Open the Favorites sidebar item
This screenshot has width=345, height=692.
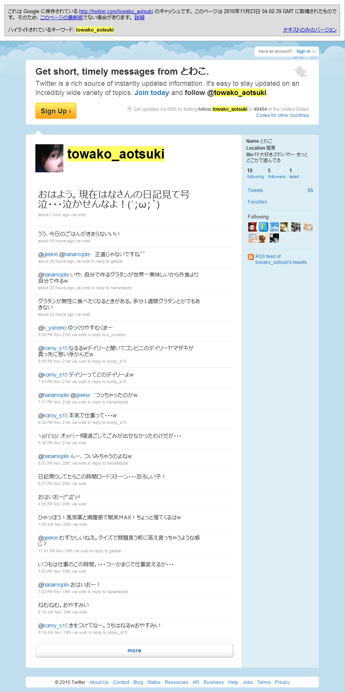point(257,202)
